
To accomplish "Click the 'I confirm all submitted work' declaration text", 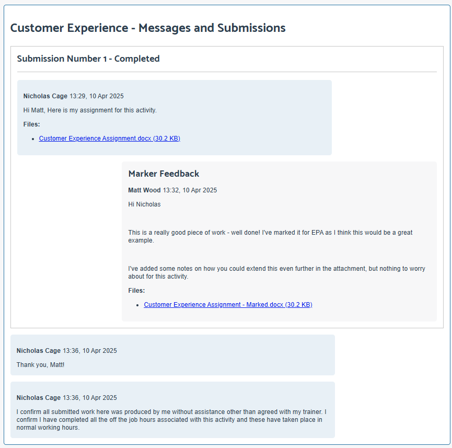I will tap(171, 419).
